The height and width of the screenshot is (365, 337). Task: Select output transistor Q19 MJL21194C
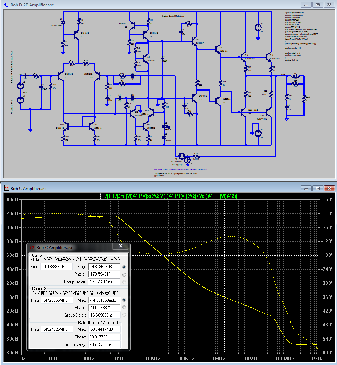click(x=268, y=57)
